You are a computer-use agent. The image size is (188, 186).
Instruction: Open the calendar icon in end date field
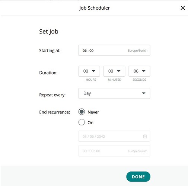[x=145, y=136]
